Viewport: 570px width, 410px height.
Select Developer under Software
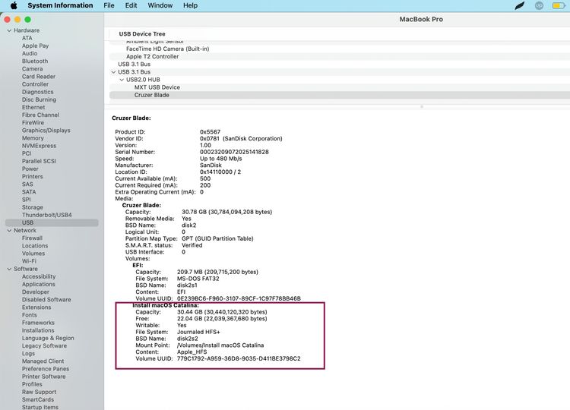35,292
